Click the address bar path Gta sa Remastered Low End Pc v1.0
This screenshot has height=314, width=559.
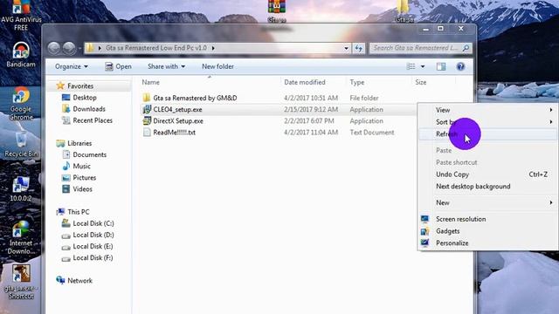156,48
